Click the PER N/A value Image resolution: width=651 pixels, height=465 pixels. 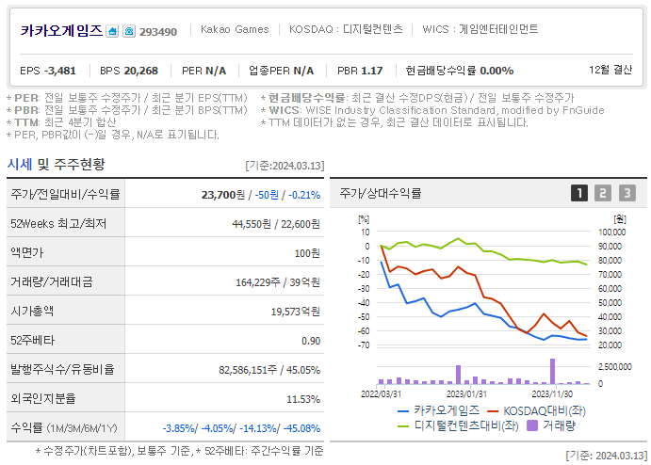click(x=203, y=71)
